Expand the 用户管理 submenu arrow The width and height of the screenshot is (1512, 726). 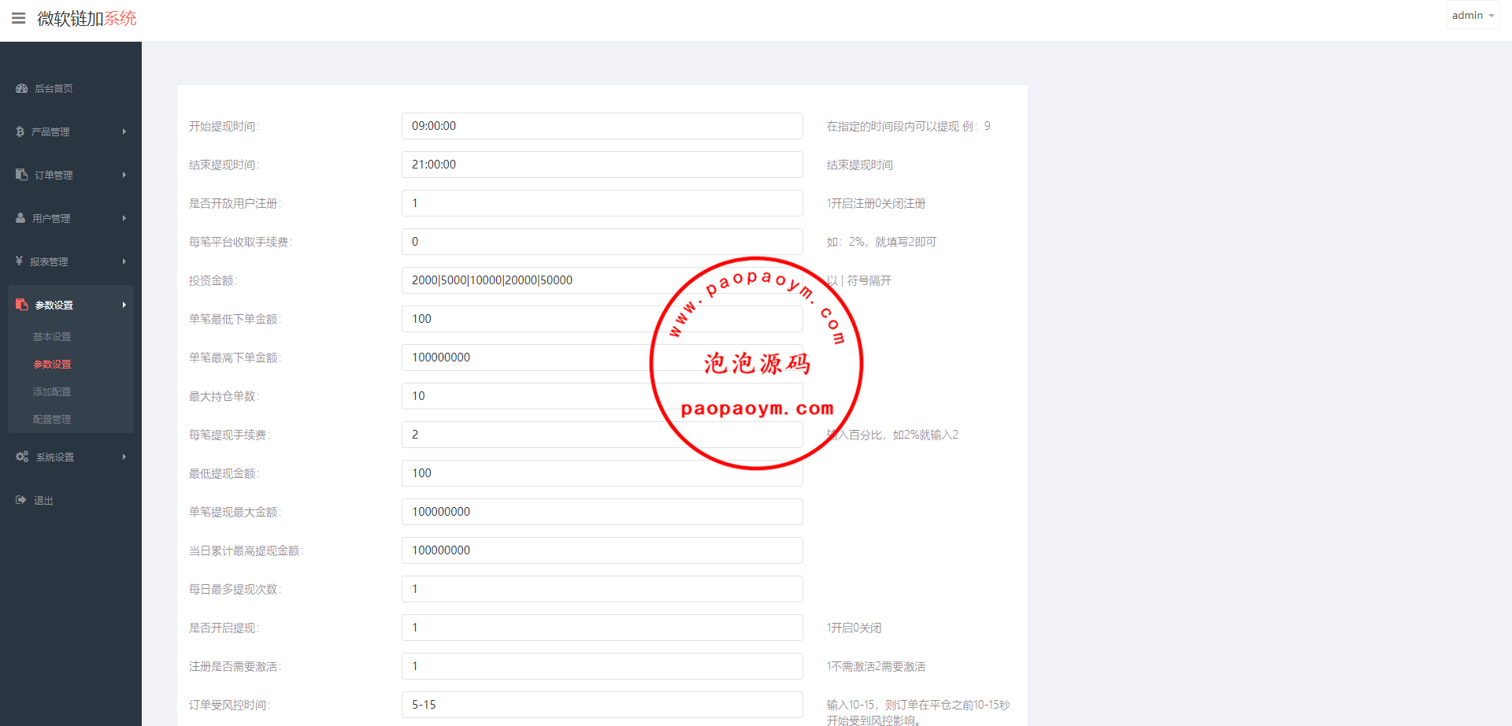[x=124, y=218]
